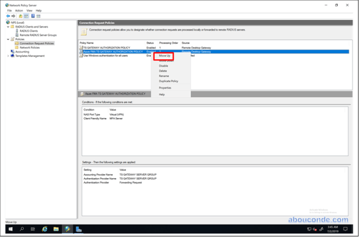Choose Move Up in the context menu
The image size is (360, 237).
coord(165,56)
